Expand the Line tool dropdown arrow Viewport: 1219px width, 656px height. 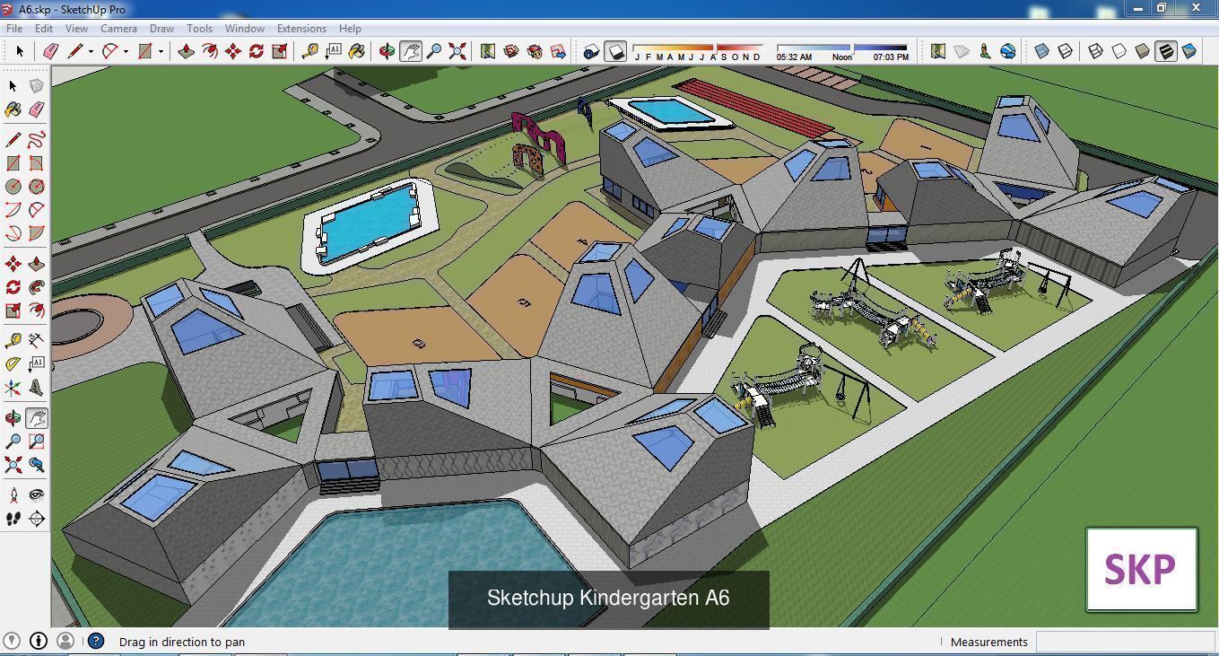tap(91, 51)
